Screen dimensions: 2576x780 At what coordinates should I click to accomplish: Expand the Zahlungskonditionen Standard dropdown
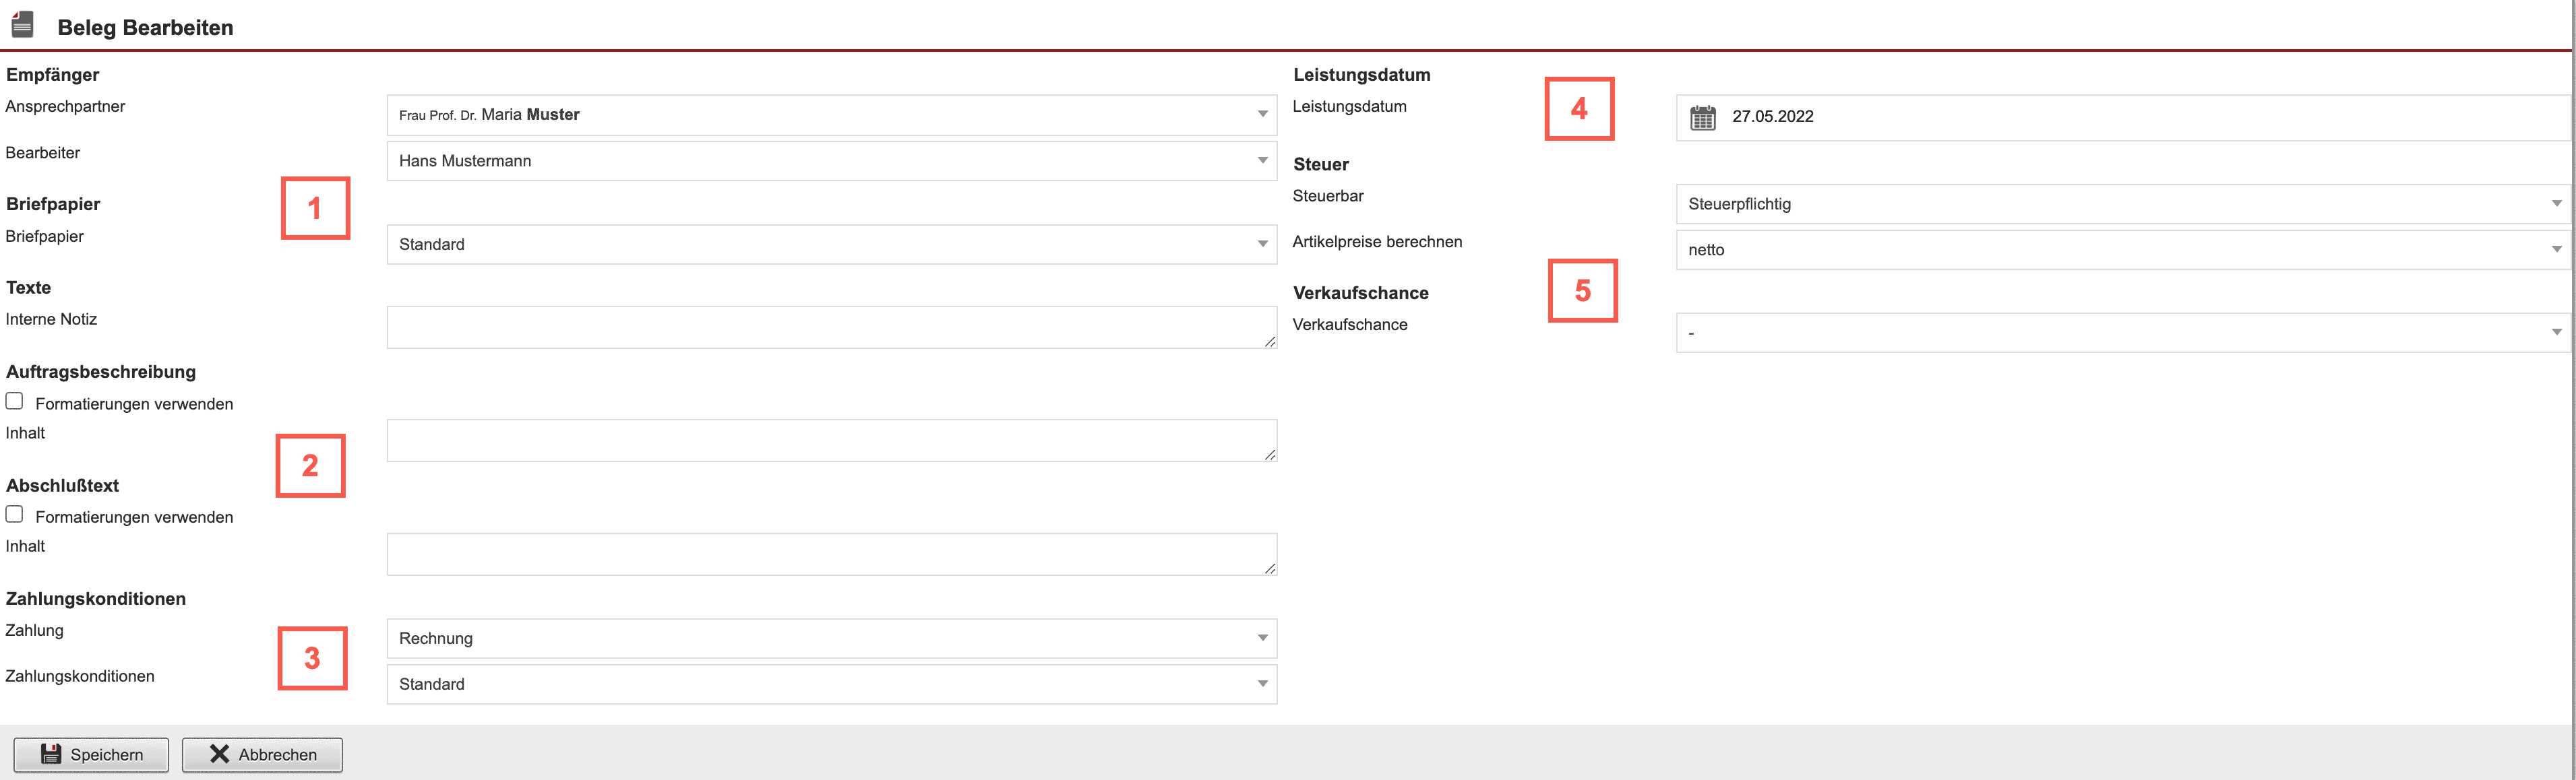tap(831, 684)
